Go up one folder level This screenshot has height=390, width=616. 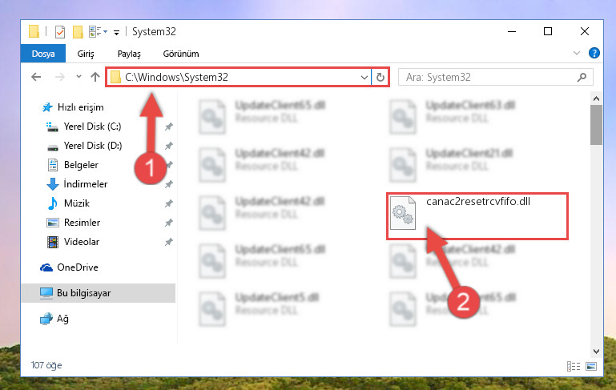point(95,77)
